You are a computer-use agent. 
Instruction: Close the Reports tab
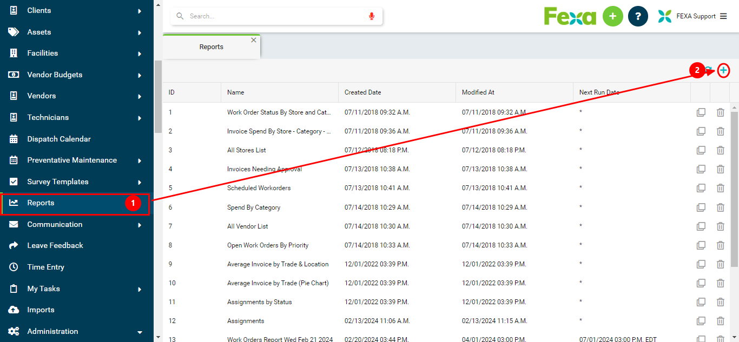[x=254, y=40]
